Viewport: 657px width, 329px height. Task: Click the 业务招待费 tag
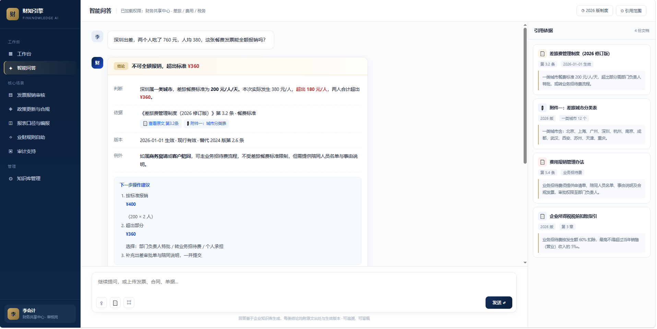(x=572, y=173)
